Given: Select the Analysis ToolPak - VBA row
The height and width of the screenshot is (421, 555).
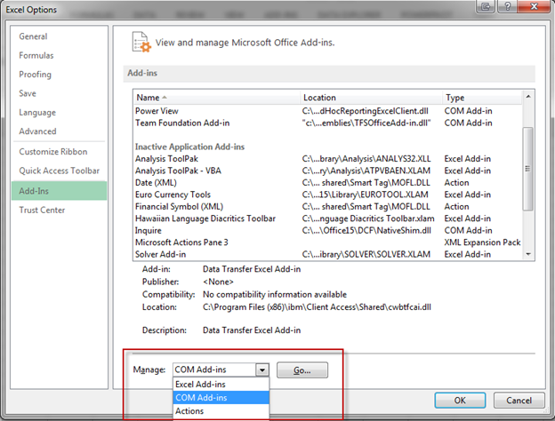Looking at the screenshot, I should pos(328,171).
